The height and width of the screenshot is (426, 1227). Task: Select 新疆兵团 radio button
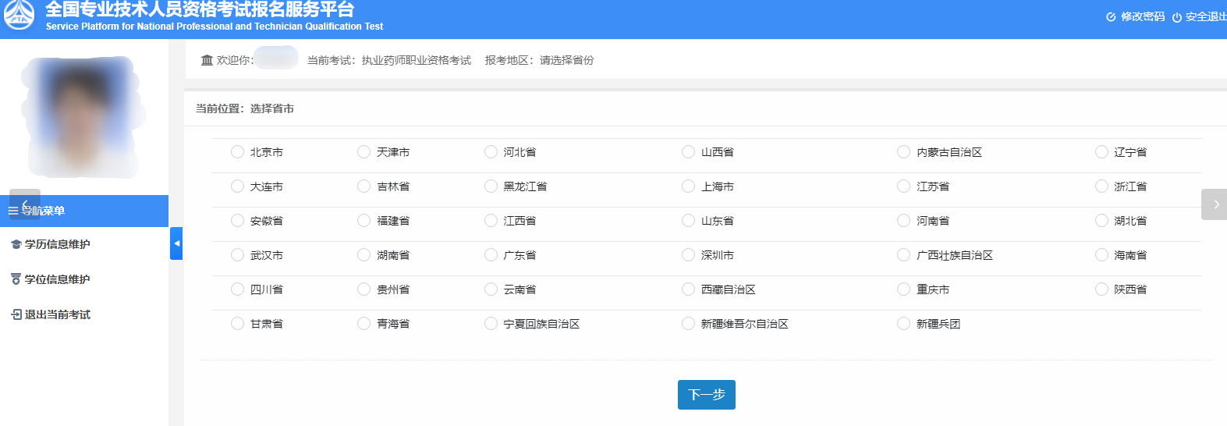pyautogui.click(x=903, y=324)
